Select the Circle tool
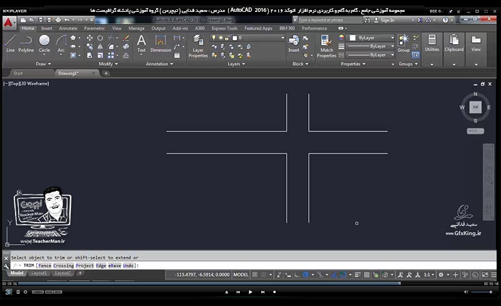The image size is (501, 306). pyautogui.click(x=44, y=44)
